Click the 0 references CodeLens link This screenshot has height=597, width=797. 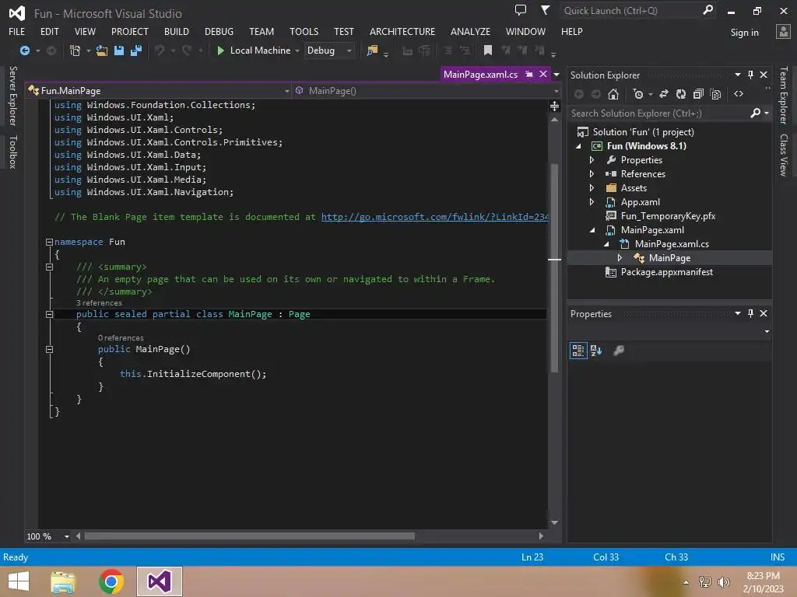tap(121, 337)
